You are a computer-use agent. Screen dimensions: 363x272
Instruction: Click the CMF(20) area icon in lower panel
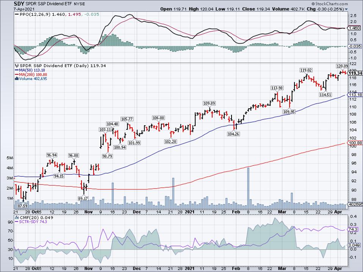point(17,217)
